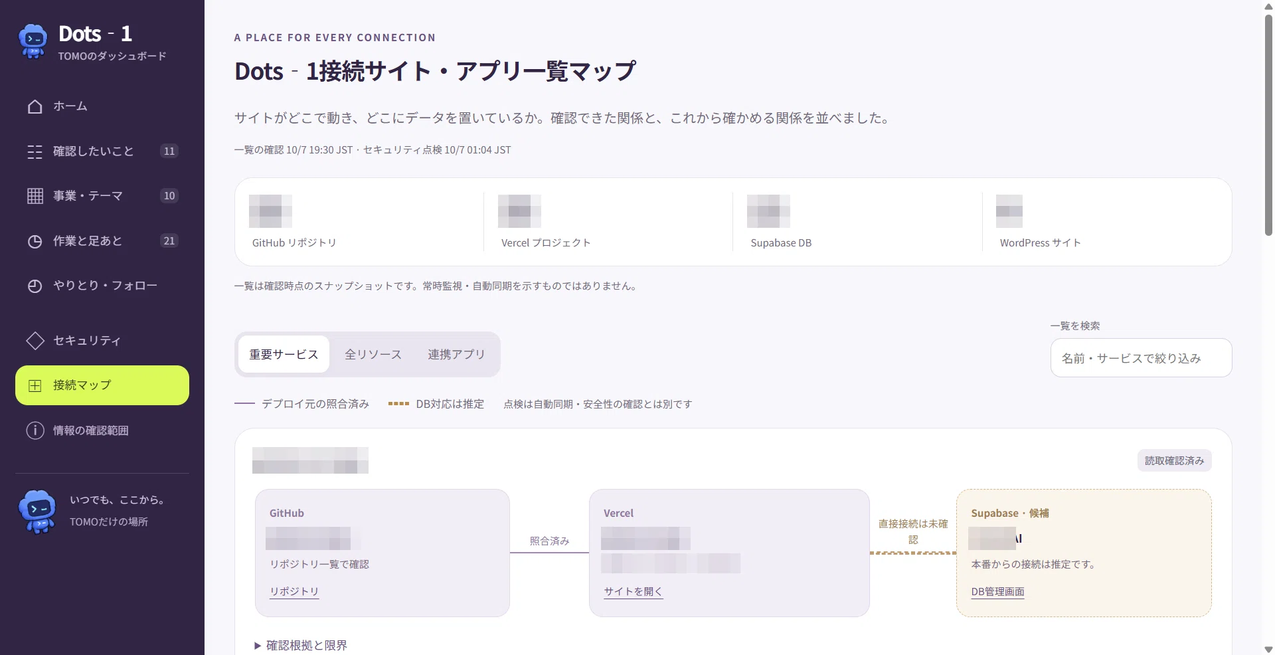Click the GitHub card heading

[287, 513]
